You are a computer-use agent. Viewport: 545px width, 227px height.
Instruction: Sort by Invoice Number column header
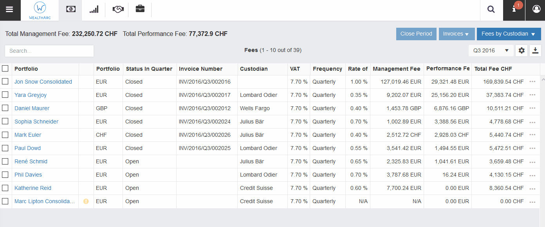[x=200, y=69]
